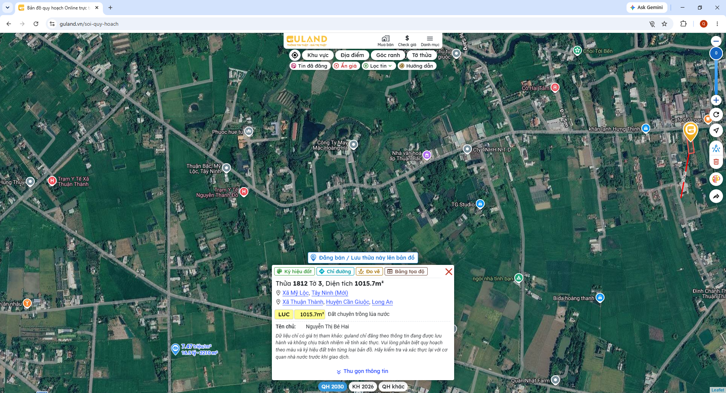Open the Mua bán listings icon
The image size is (726, 393).
tap(385, 41)
